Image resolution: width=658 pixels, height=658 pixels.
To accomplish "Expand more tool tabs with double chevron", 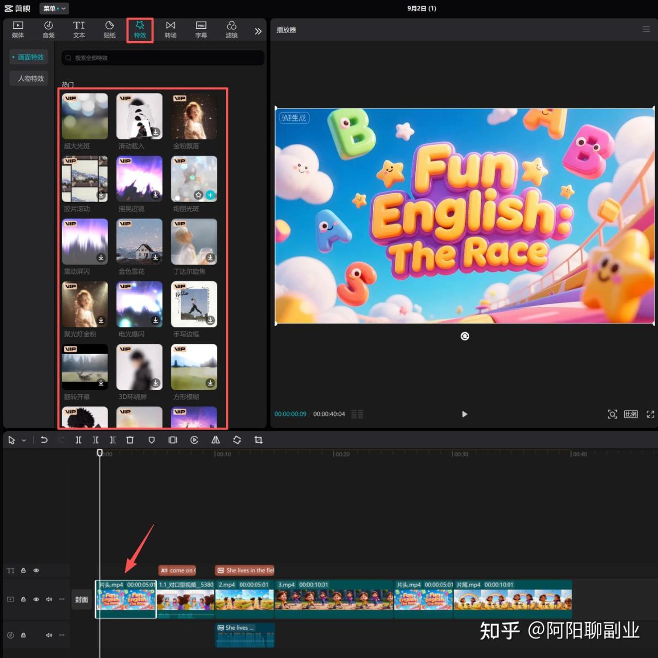I will tap(258, 31).
